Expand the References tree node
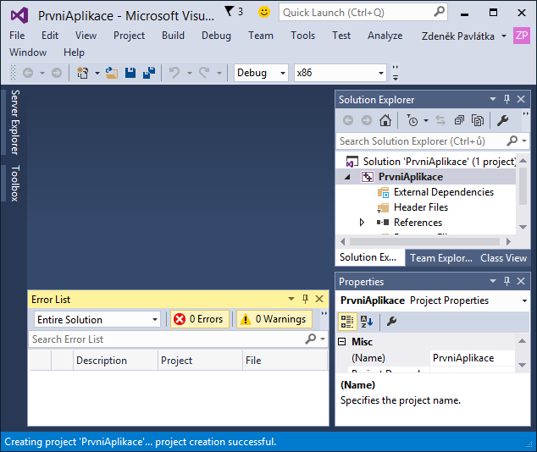This screenshot has width=537, height=452. tap(363, 223)
